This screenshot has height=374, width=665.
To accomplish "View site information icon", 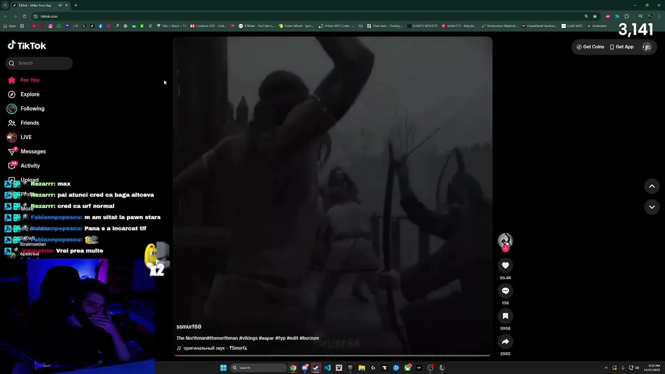I will pyautogui.click(x=35, y=16).
